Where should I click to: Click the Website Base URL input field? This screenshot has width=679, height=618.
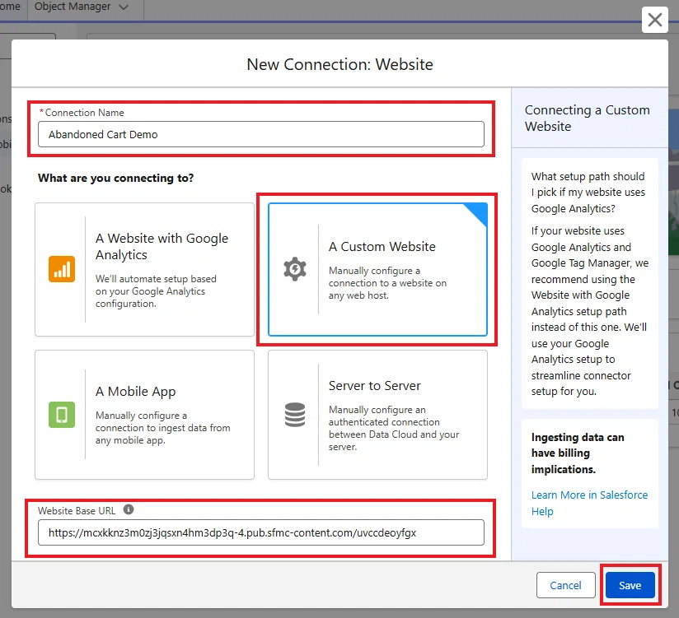click(261, 532)
